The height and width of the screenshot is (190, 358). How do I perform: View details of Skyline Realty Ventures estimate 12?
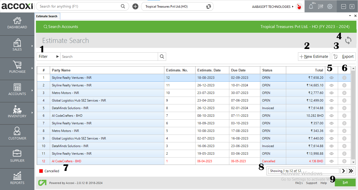pos(331,77)
